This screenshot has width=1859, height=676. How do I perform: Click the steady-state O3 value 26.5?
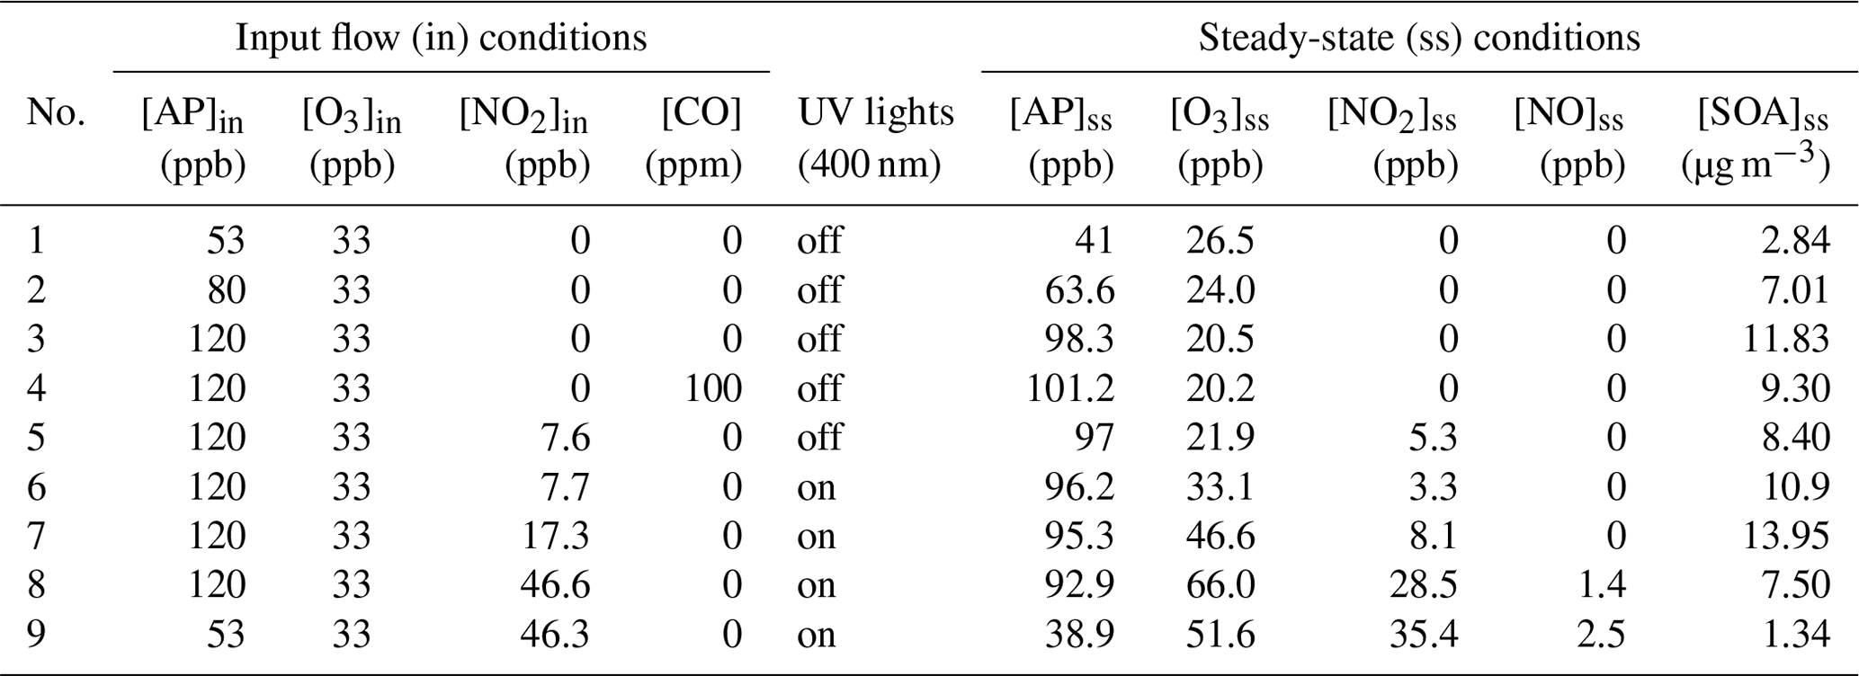[x=1219, y=241]
